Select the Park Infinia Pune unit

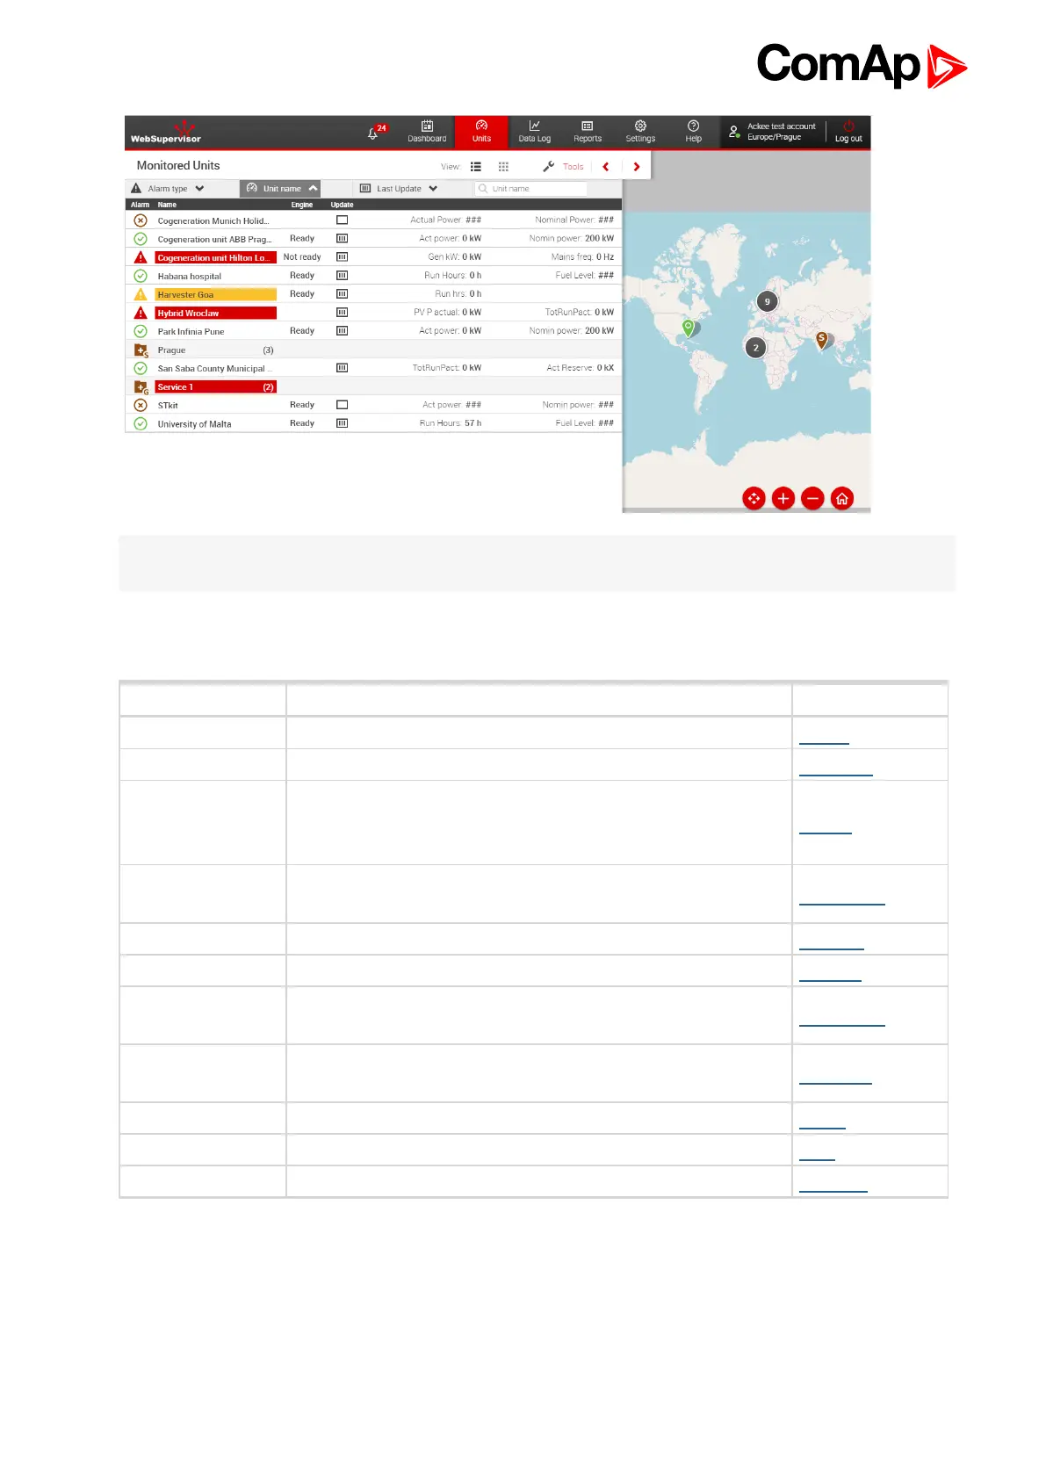191,332
